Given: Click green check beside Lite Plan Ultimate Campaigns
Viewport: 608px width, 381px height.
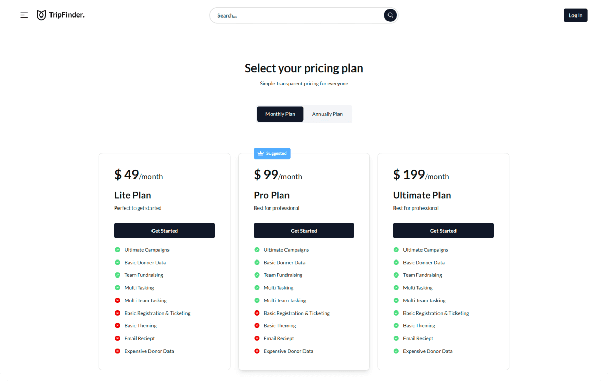Looking at the screenshot, I should tap(117, 250).
